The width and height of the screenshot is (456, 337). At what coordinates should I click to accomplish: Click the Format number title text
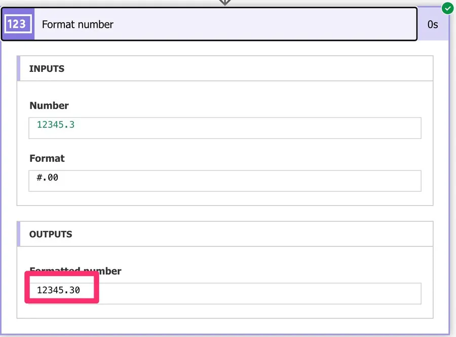tap(78, 24)
